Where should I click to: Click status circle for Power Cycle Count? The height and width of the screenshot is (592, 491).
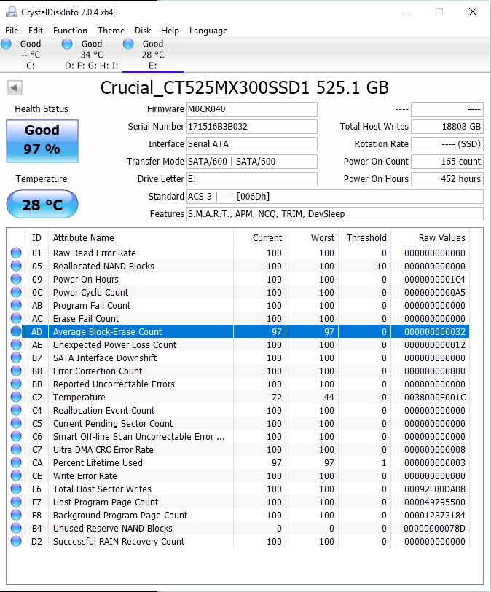pyautogui.click(x=16, y=292)
